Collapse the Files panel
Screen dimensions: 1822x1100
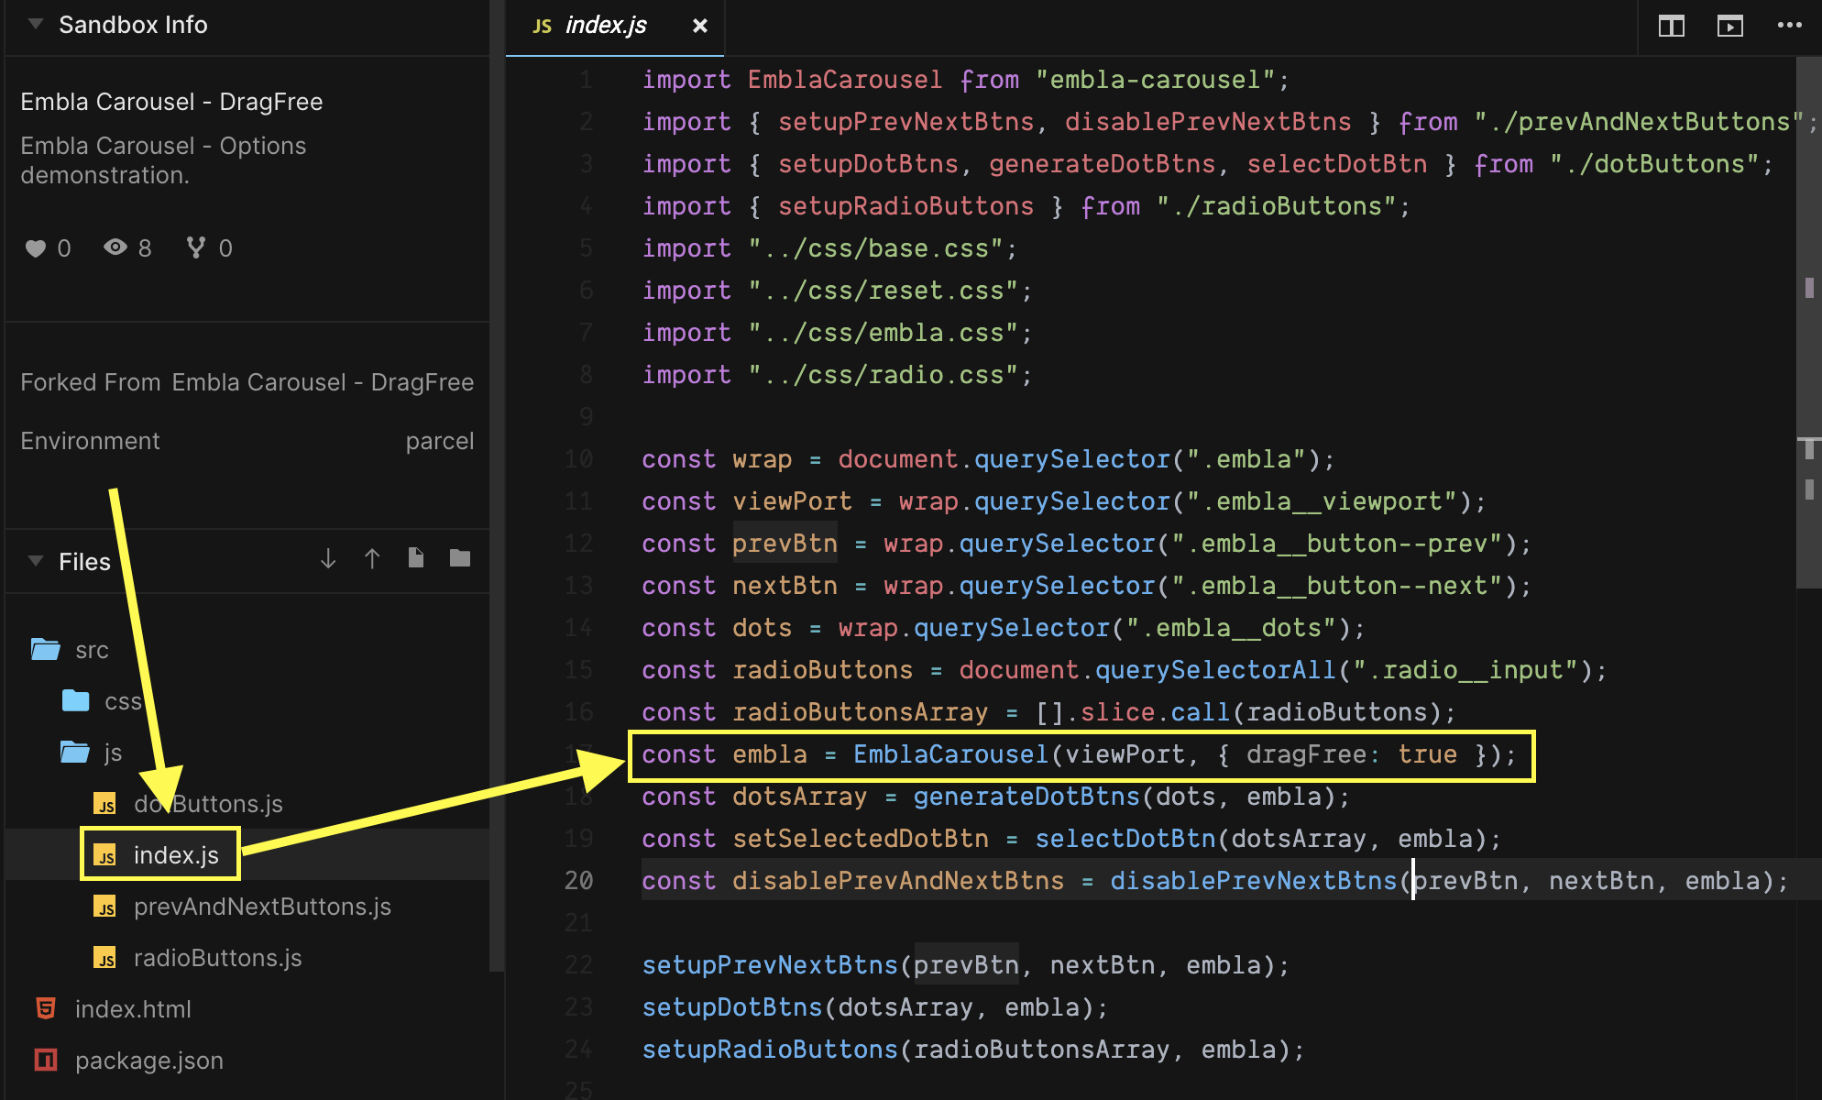35,561
